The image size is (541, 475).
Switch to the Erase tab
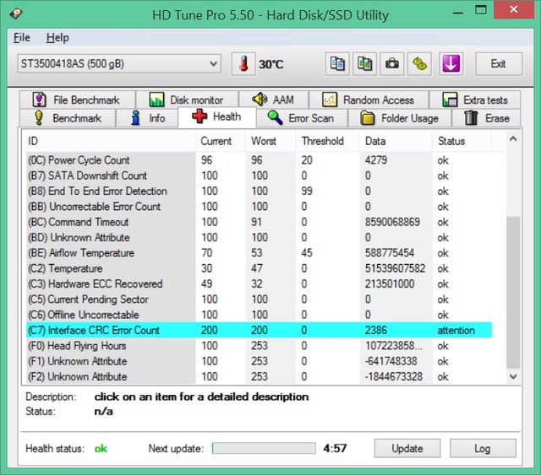(x=487, y=118)
